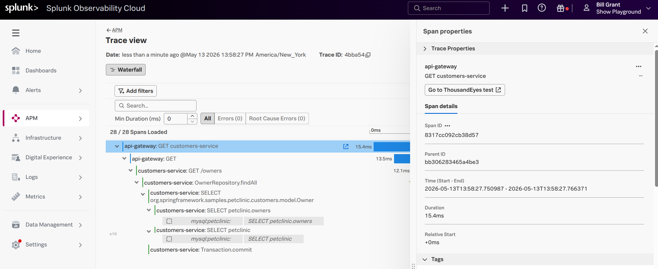Open the bookmarks icon in header
Viewport: 658px width, 269px height.
click(x=524, y=8)
